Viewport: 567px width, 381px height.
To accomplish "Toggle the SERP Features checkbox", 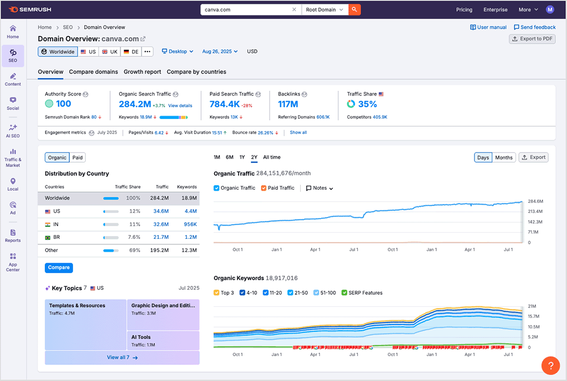I will (x=344, y=293).
